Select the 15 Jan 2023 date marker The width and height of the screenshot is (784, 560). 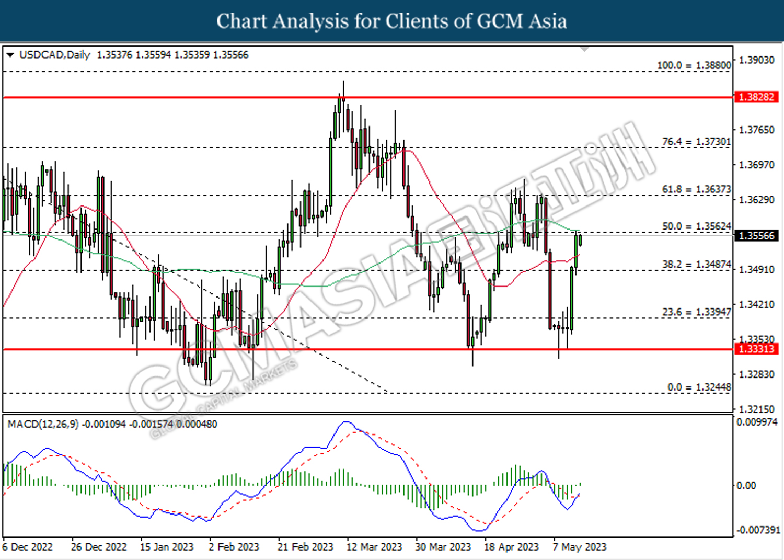pos(167,547)
